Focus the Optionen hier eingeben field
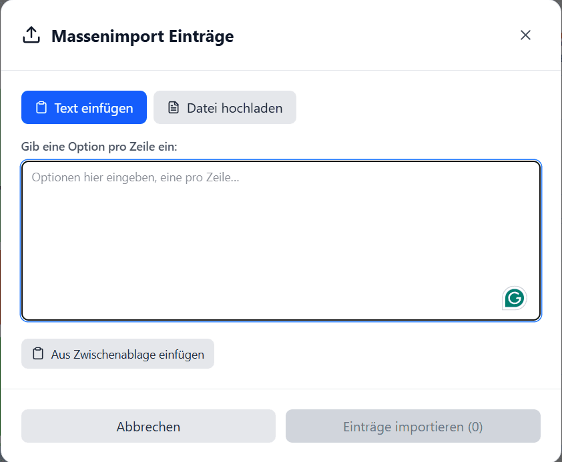This screenshot has height=462, width=562. 280,240
